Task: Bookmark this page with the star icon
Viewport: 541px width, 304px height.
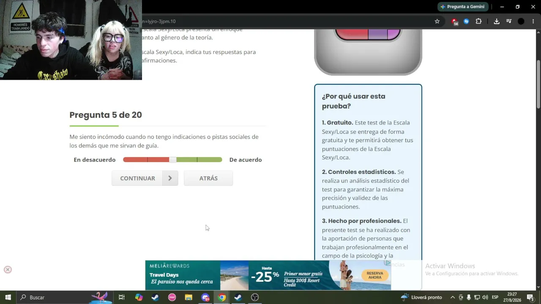Action: [437, 21]
